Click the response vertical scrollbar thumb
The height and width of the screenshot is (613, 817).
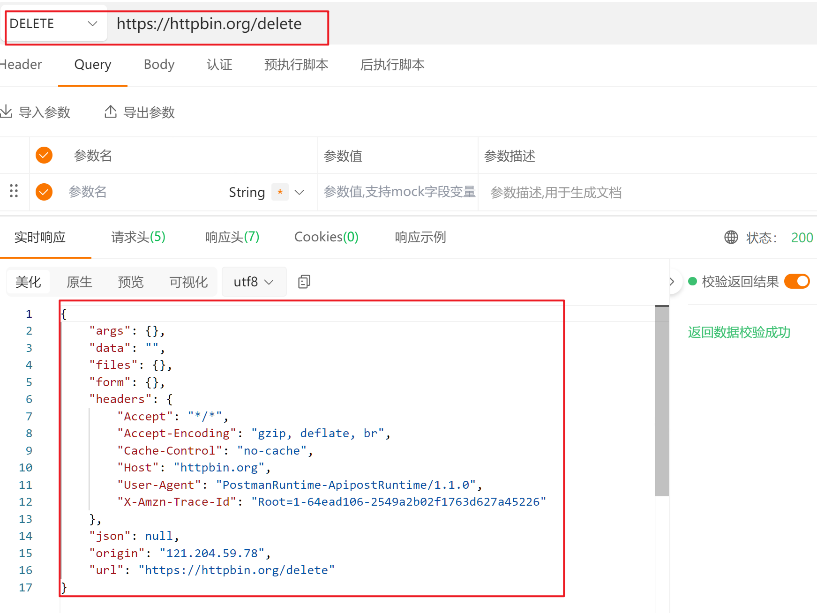661,401
